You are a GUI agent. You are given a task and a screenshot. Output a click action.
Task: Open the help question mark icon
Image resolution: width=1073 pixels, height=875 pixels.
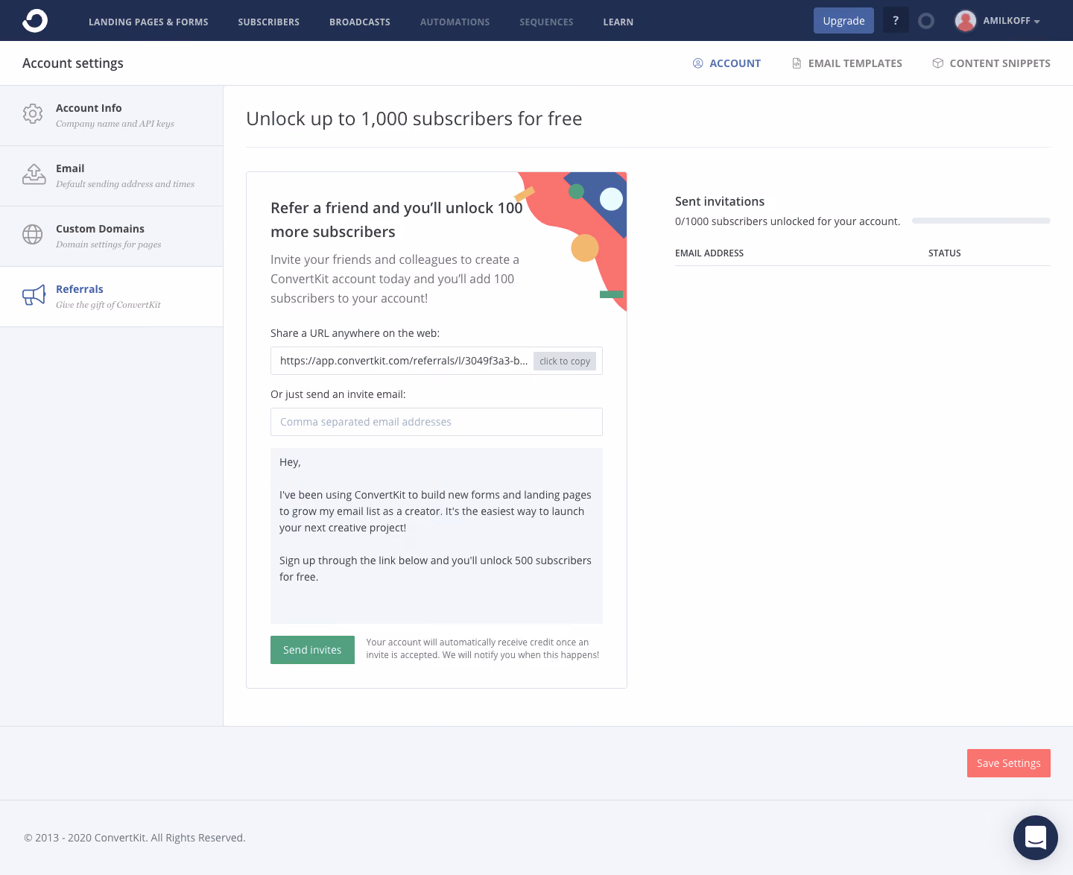tap(896, 20)
